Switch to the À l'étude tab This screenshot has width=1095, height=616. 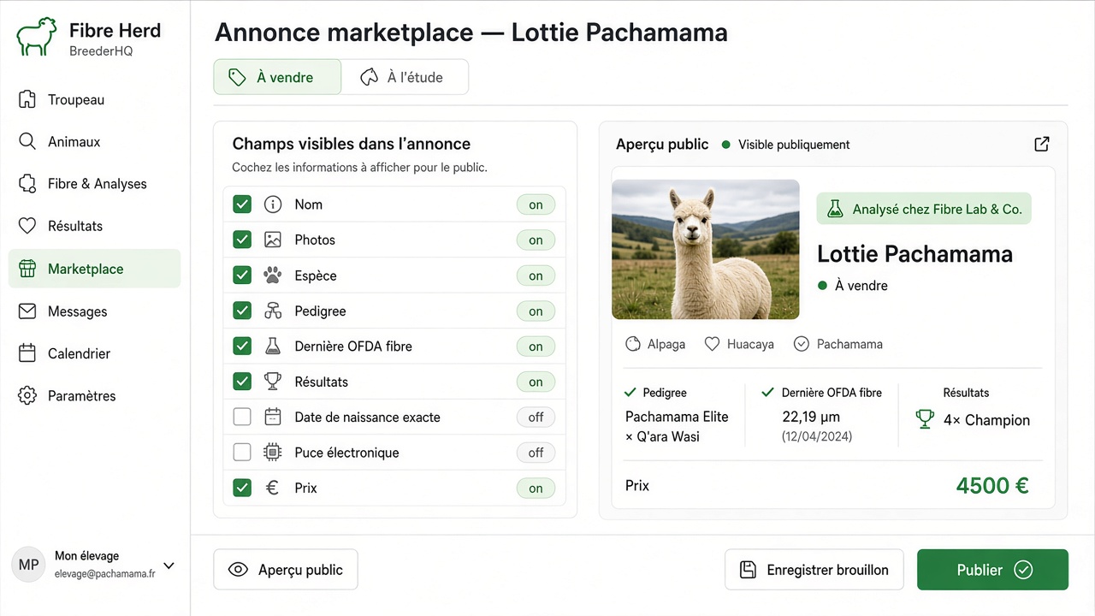[x=405, y=77]
